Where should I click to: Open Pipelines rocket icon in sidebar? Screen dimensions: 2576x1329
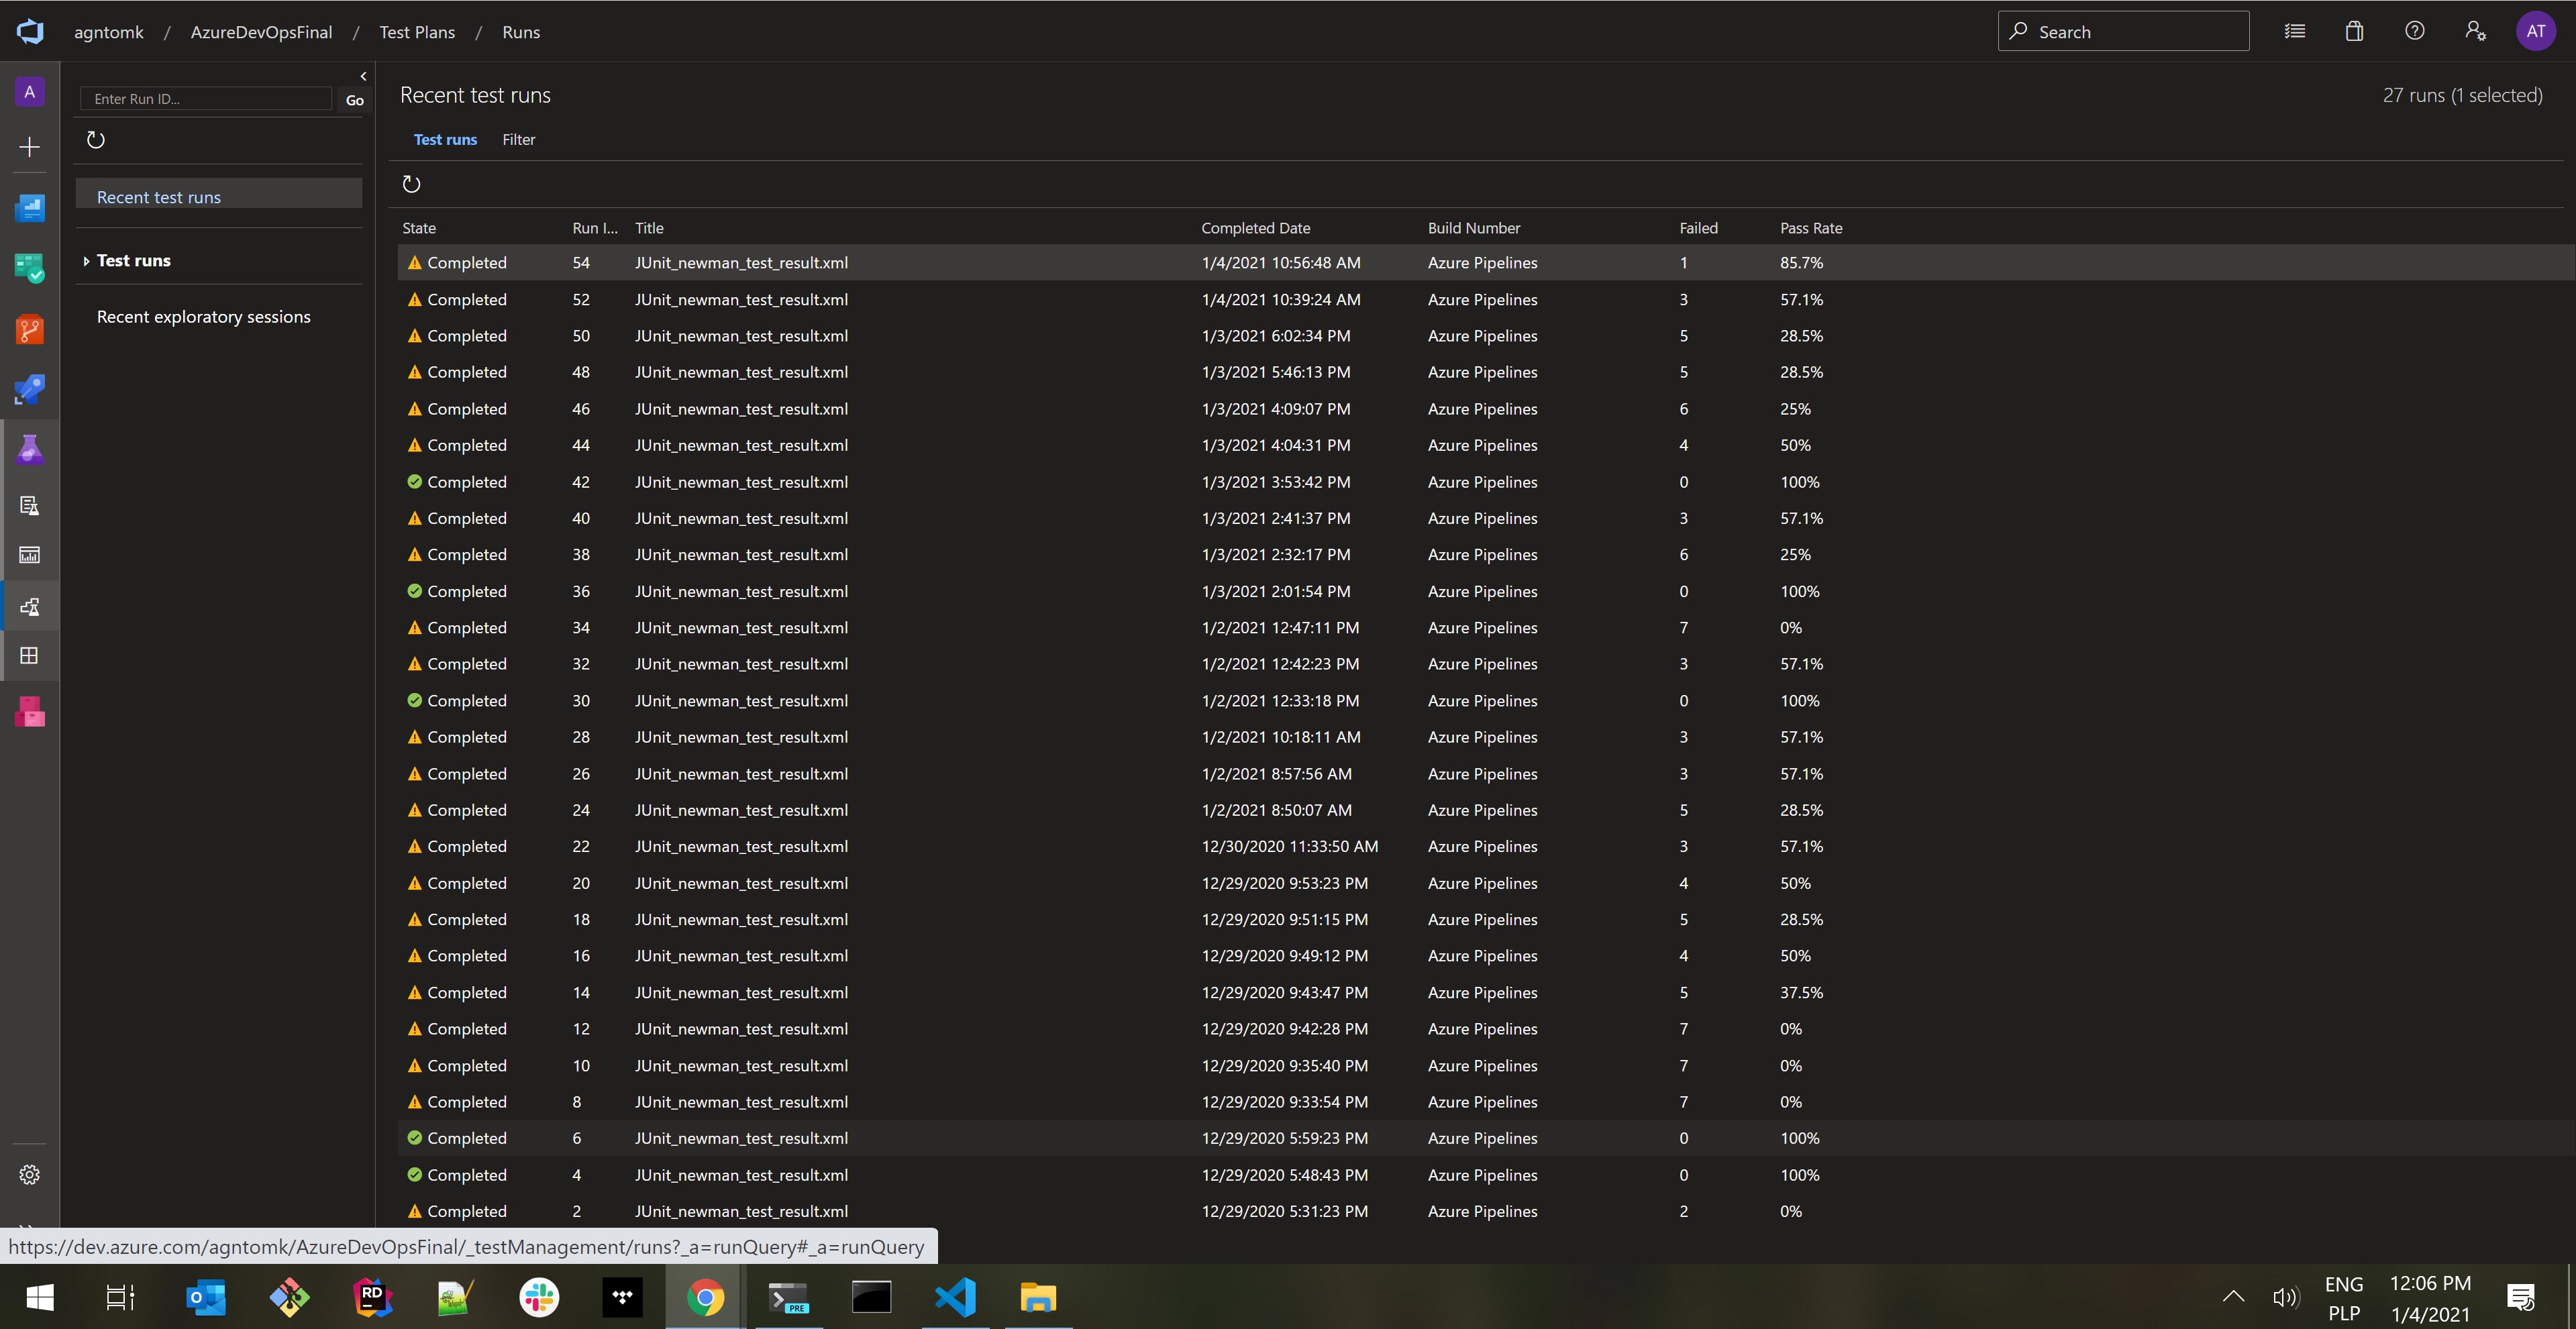(30, 390)
